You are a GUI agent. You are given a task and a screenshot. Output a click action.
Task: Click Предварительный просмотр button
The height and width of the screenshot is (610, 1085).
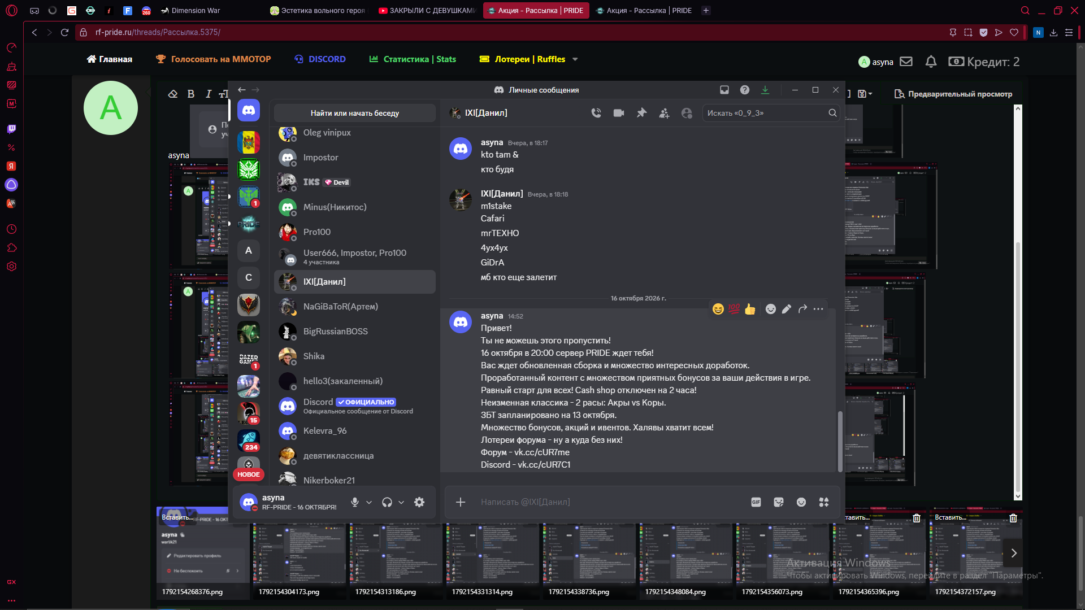pyautogui.click(x=953, y=94)
